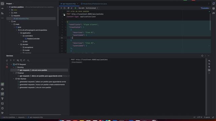Open the Examples dropdown
Screen dimensions: 216x121
tap(206, 8)
